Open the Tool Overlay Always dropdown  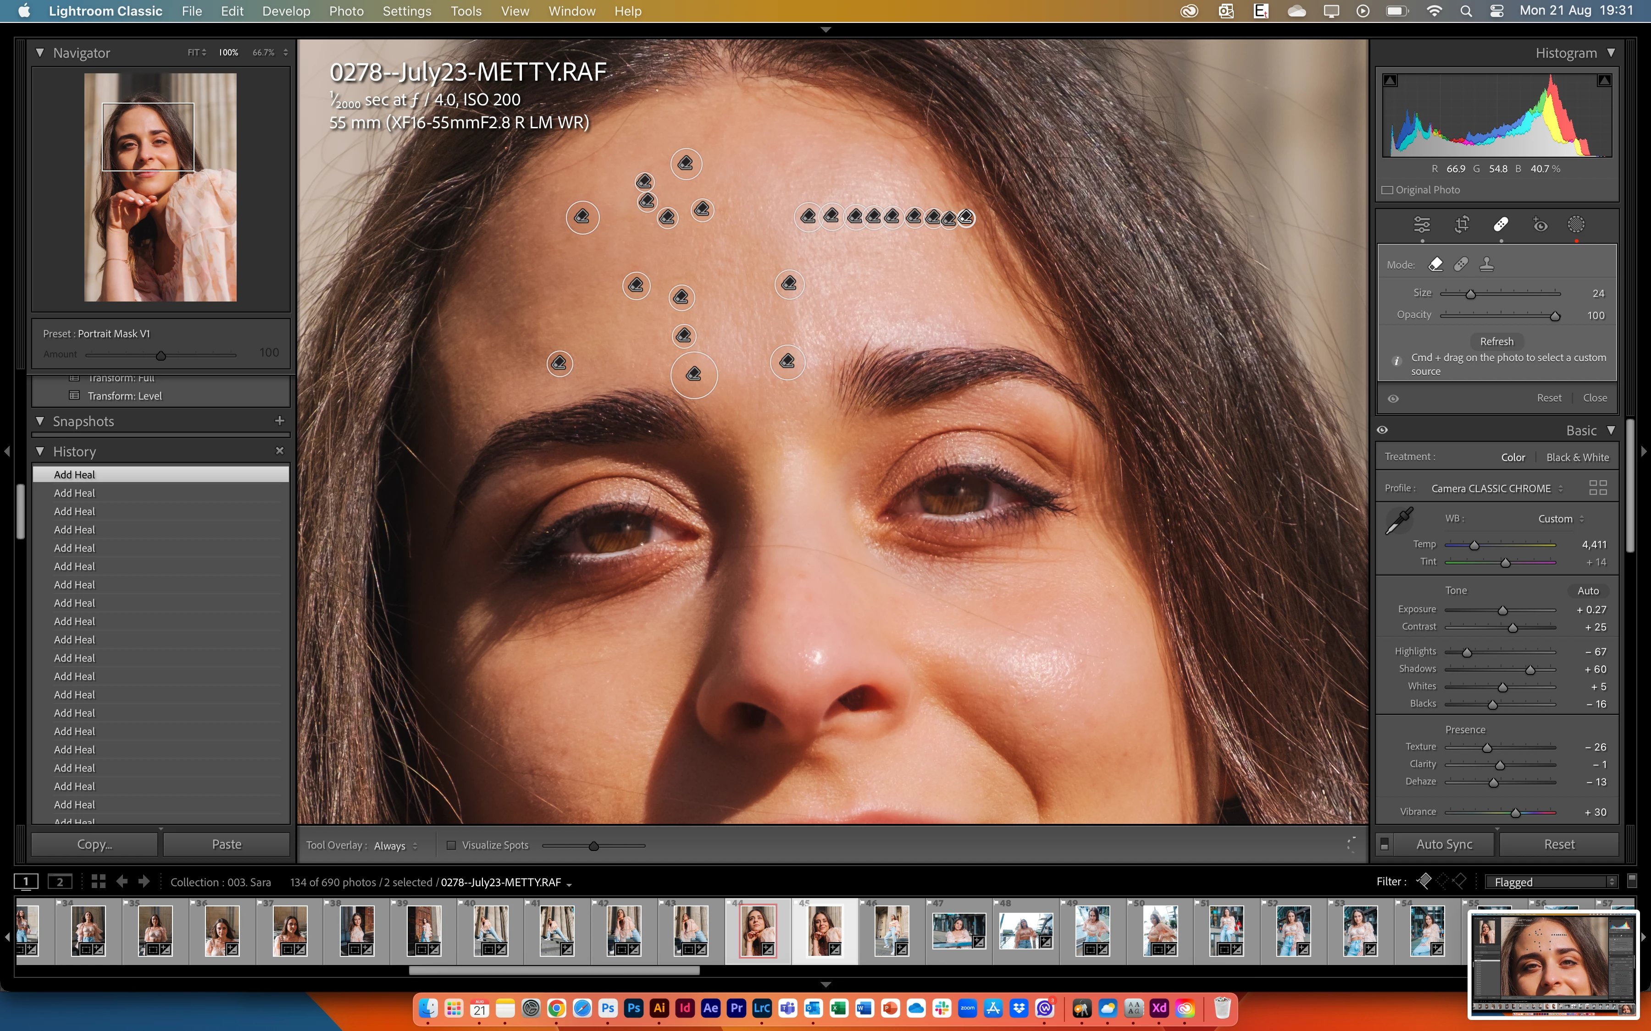396,845
